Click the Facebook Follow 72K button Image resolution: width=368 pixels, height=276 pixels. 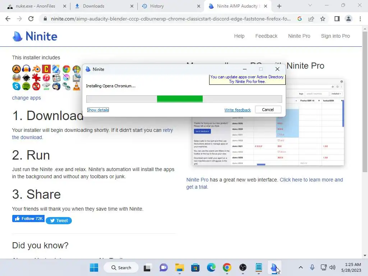click(28, 218)
